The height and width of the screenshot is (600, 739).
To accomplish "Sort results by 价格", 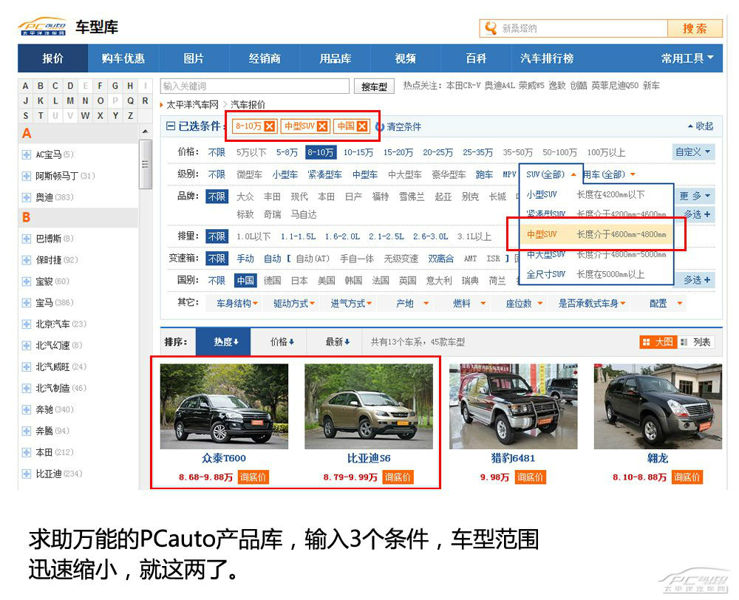I will point(282,342).
